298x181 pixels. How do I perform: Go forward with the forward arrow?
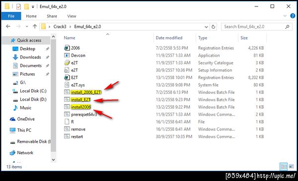18,26
